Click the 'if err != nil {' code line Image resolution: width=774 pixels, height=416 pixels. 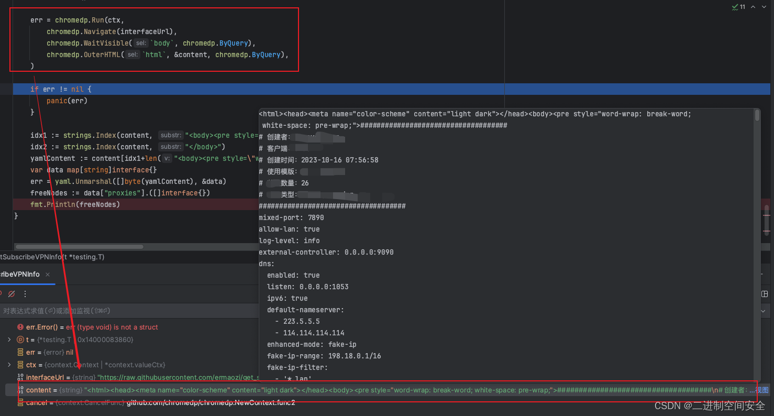[x=61, y=89]
